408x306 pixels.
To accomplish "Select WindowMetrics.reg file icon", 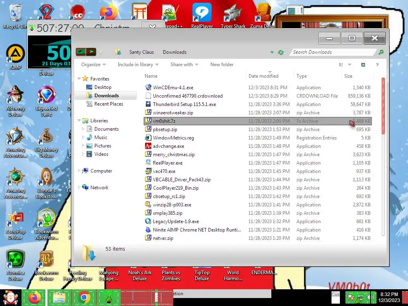I will [x=148, y=137].
